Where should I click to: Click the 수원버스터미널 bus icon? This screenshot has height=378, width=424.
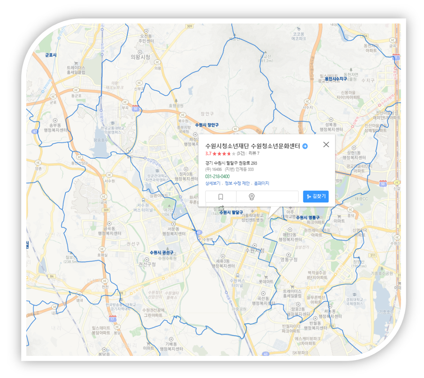tap(238, 276)
